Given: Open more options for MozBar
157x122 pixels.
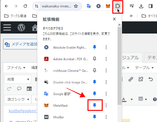Looking at the screenshot, I should (x=106, y=117).
